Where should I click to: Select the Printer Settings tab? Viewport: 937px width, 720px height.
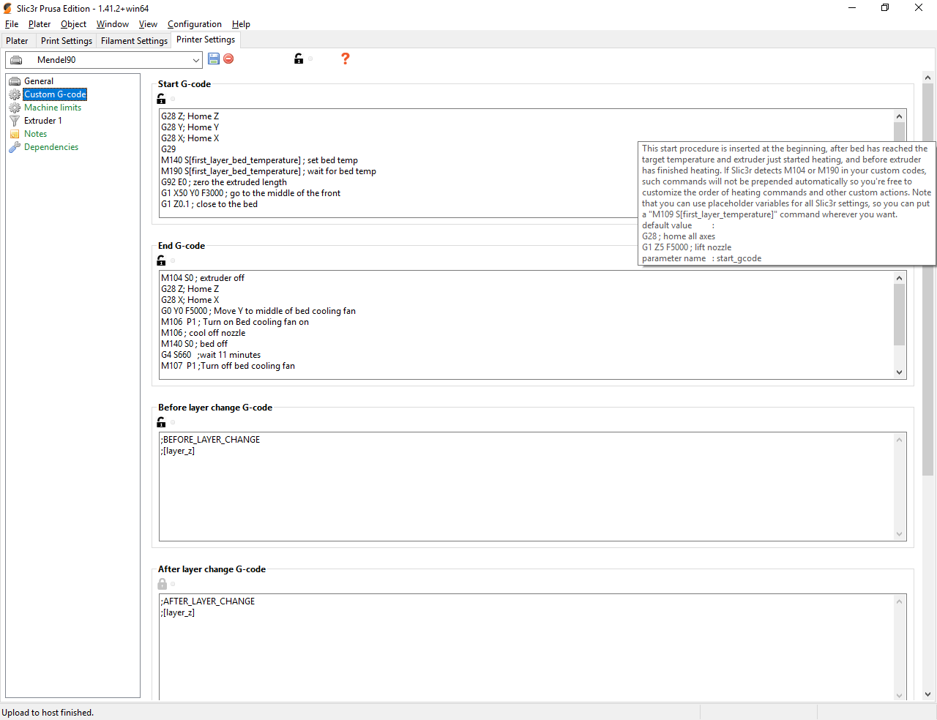pyautogui.click(x=206, y=40)
